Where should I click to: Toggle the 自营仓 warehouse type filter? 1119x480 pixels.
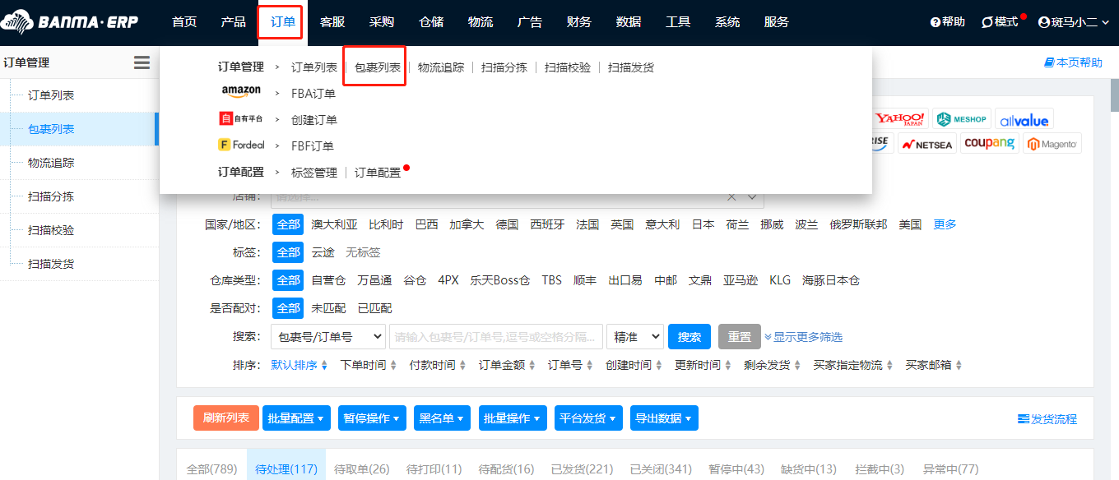(328, 280)
